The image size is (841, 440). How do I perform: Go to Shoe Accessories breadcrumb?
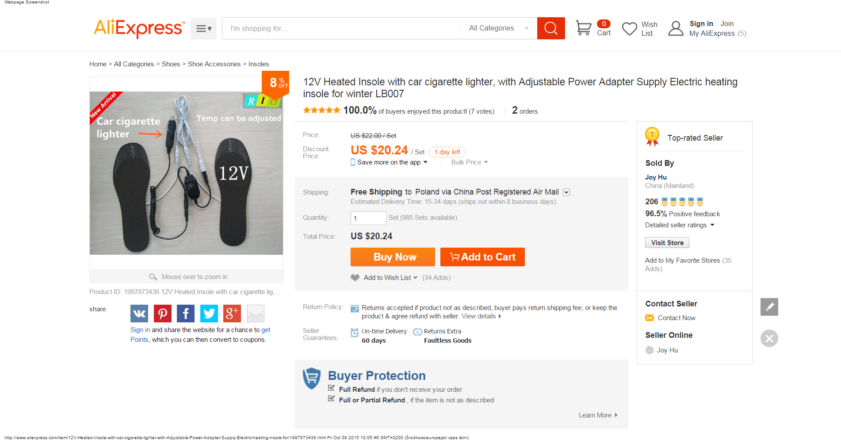pyautogui.click(x=214, y=64)
